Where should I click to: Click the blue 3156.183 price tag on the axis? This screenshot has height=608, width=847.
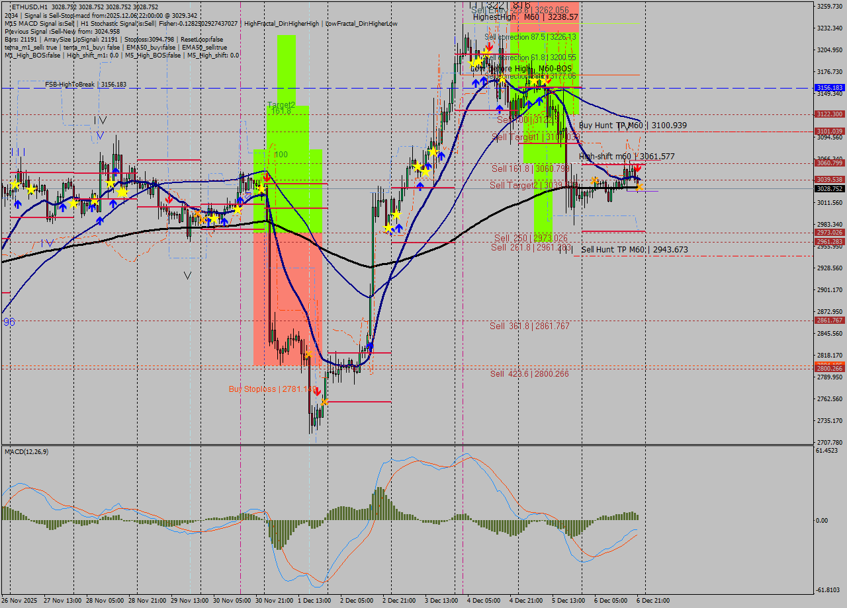[x=828, y=87]
